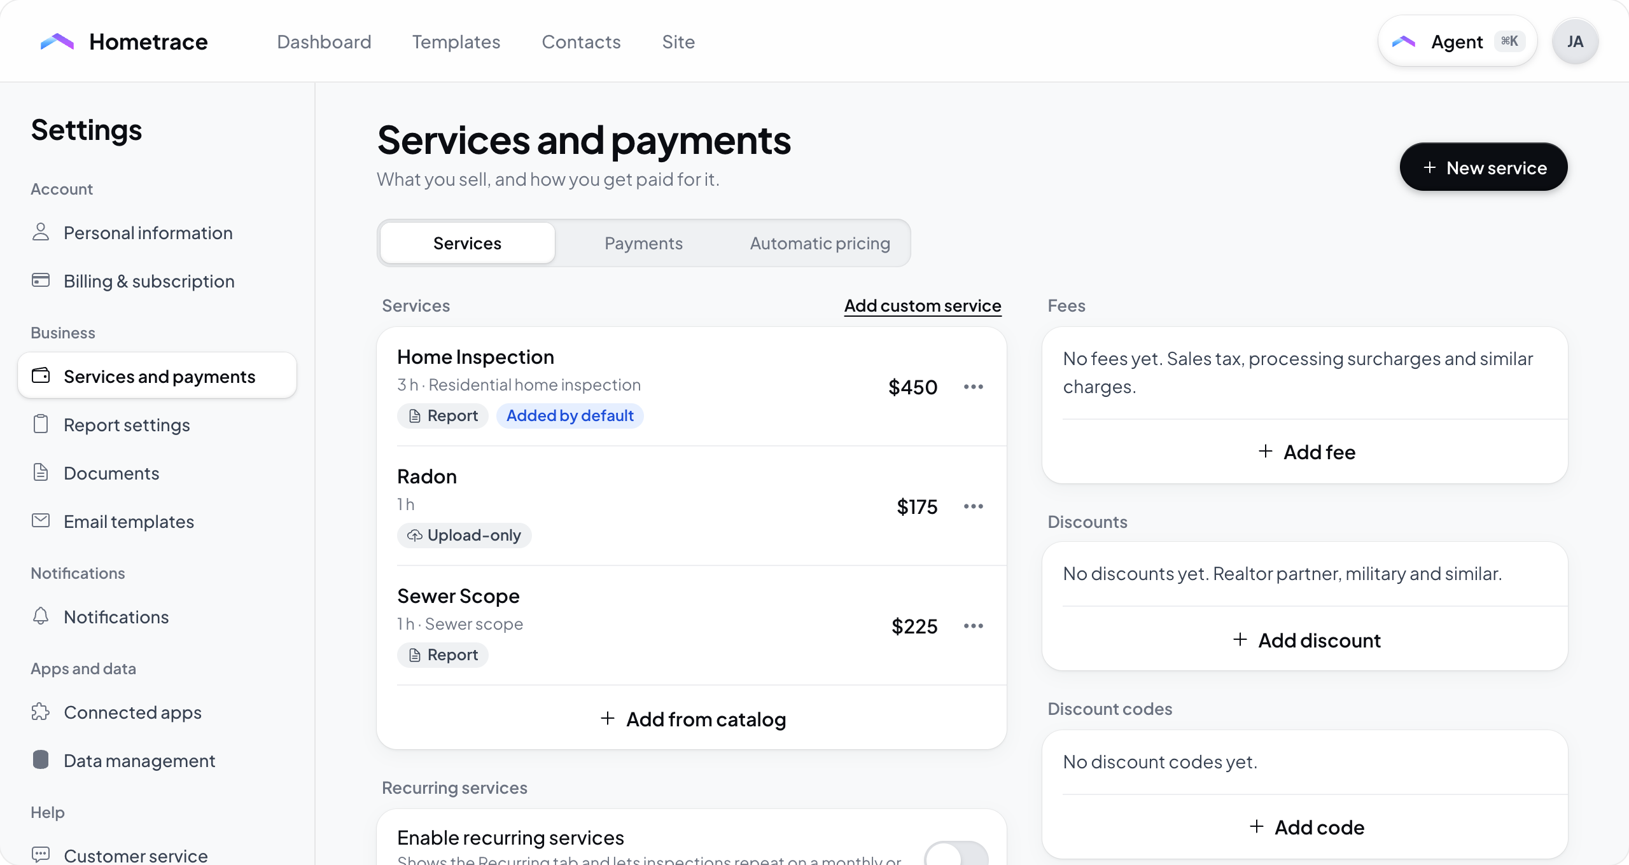The width and height of the screenshot is (1629, 865).
Task: Open the Sewer Scope more options menu
Action: 974,626
